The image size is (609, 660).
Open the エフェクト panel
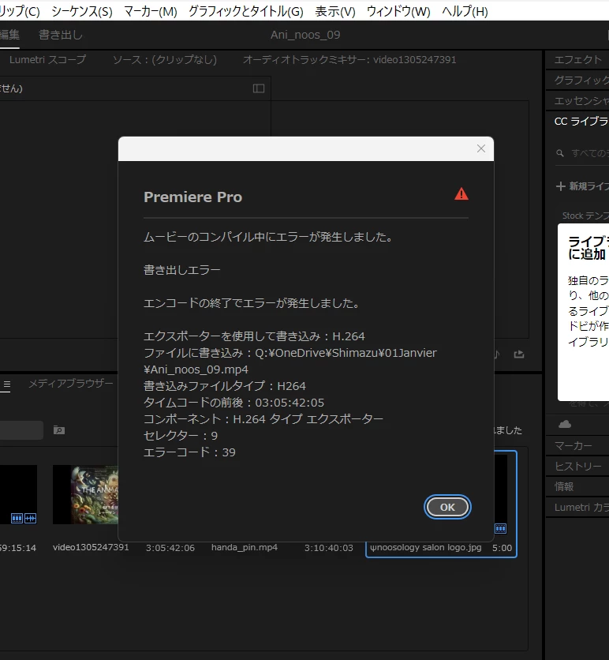578,60
